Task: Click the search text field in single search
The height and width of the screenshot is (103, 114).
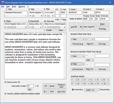Action: (x=102, y=39)
